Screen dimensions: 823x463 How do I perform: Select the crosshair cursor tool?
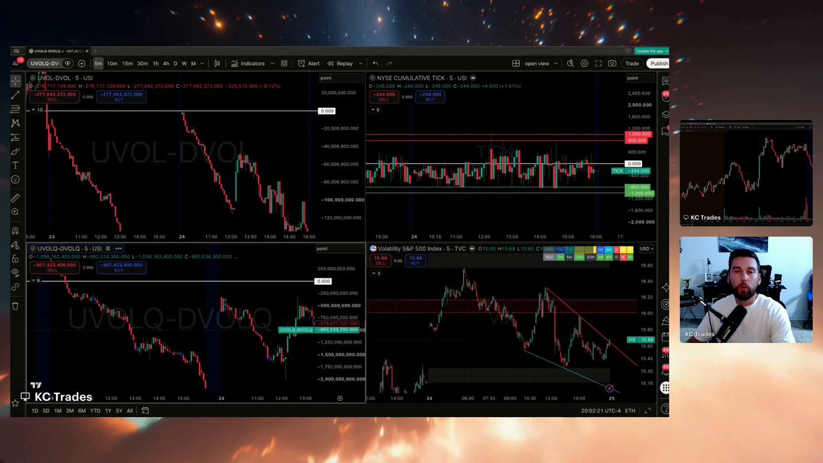coord(15,81)
